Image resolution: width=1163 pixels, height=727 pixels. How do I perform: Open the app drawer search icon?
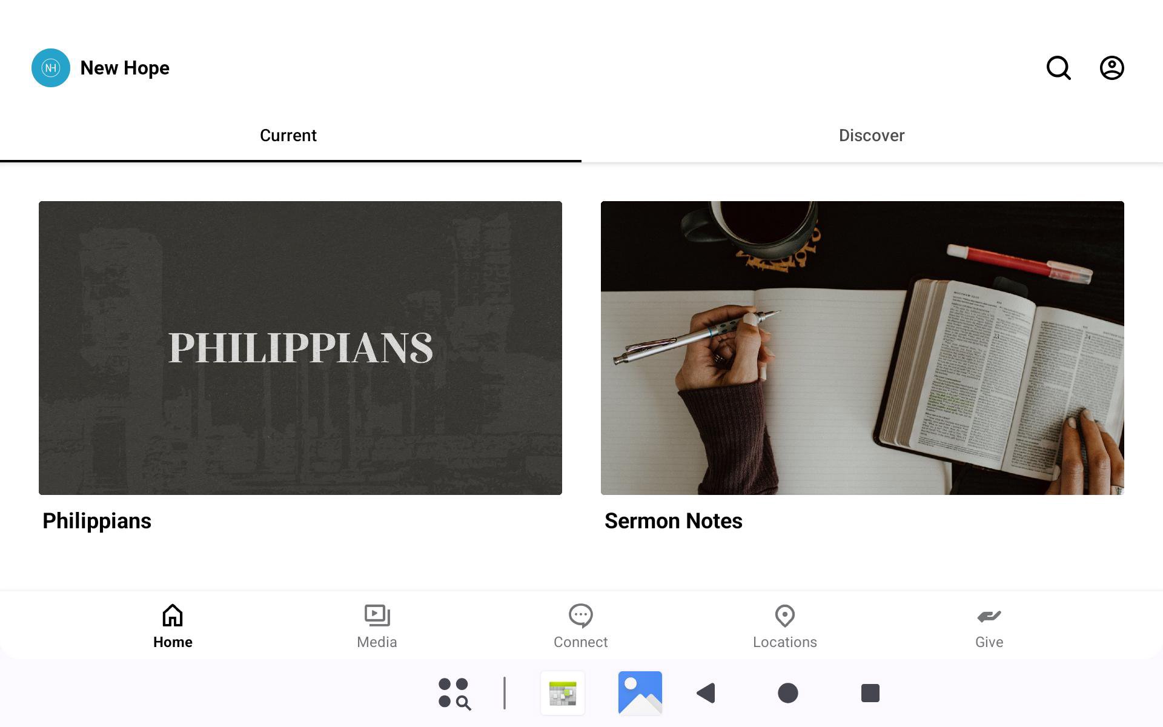point(454,693)
